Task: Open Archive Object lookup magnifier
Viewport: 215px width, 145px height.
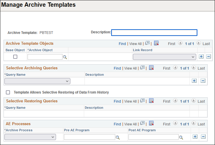Action: tap(65, 57)
